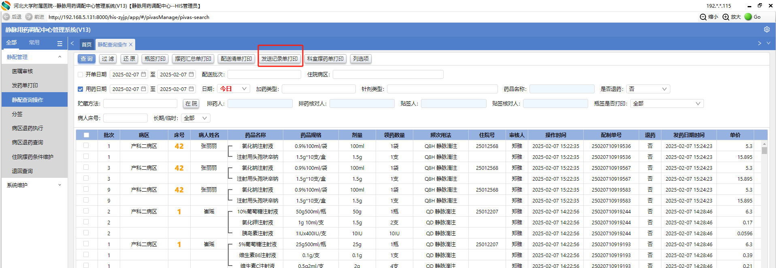Click the 科室摆药单打印 button
This screenshot has width=776, height=268.
coord(325,59)
